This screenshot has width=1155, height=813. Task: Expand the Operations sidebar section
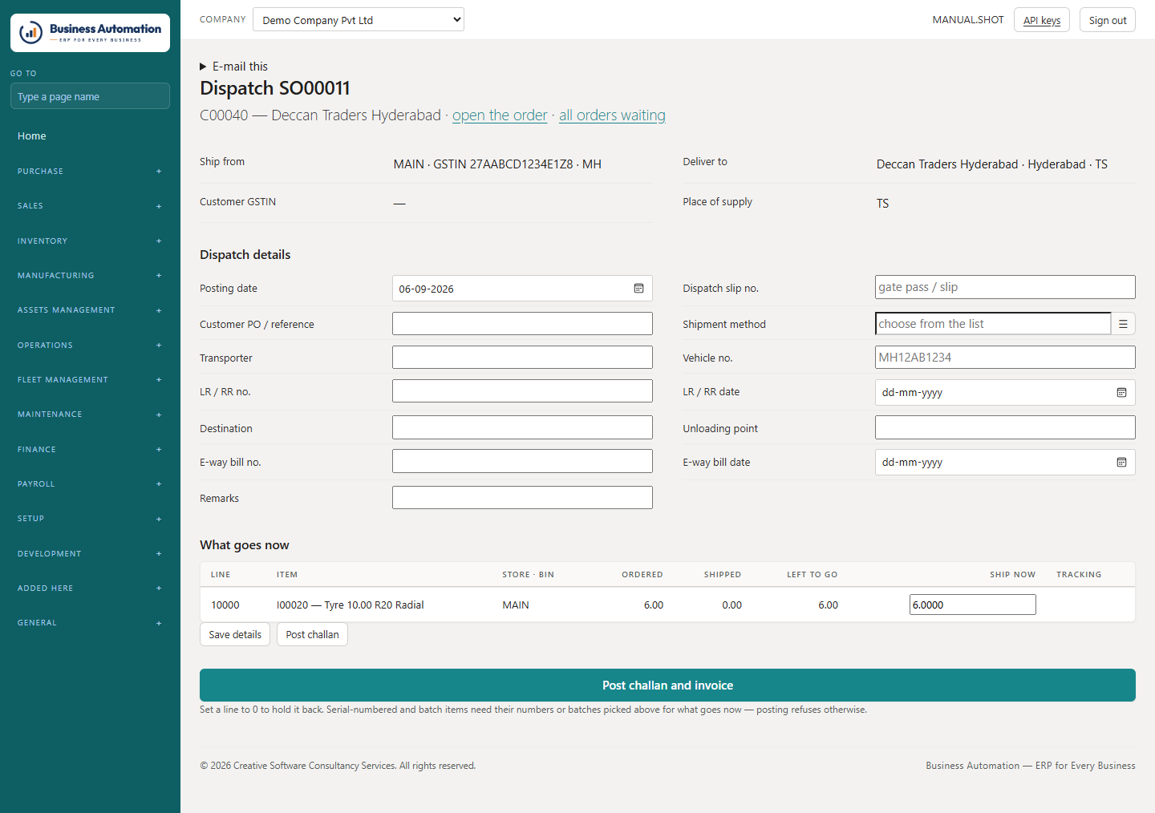(90, 346)
